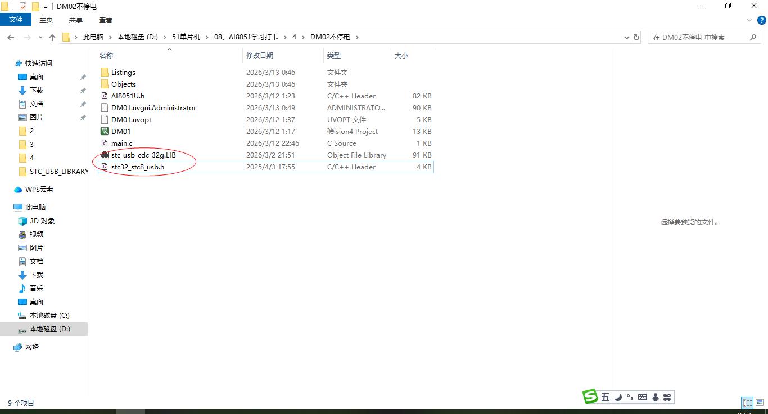This screenshot has height=414, width=768.
Task: Select the Objects folder icon
Action: tap(105, 84)
